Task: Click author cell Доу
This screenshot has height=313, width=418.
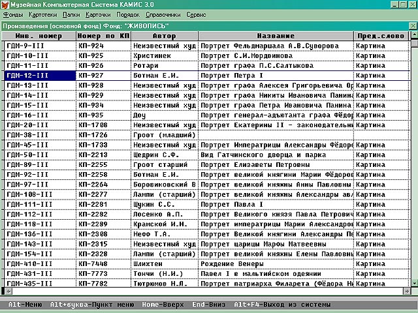Action: click(165, 115)
